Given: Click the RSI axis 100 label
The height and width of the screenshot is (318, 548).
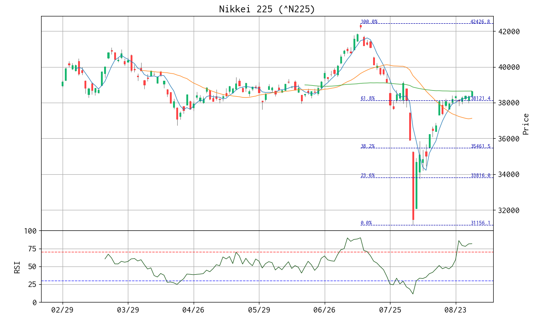Looking at the screenshot, I should [30, 231].
